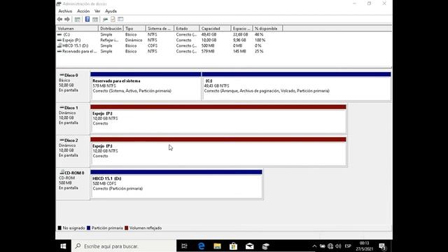Open Microsoft Store from the taskbar
This screenshot has width=448, height=252.
tap(233, 246)
